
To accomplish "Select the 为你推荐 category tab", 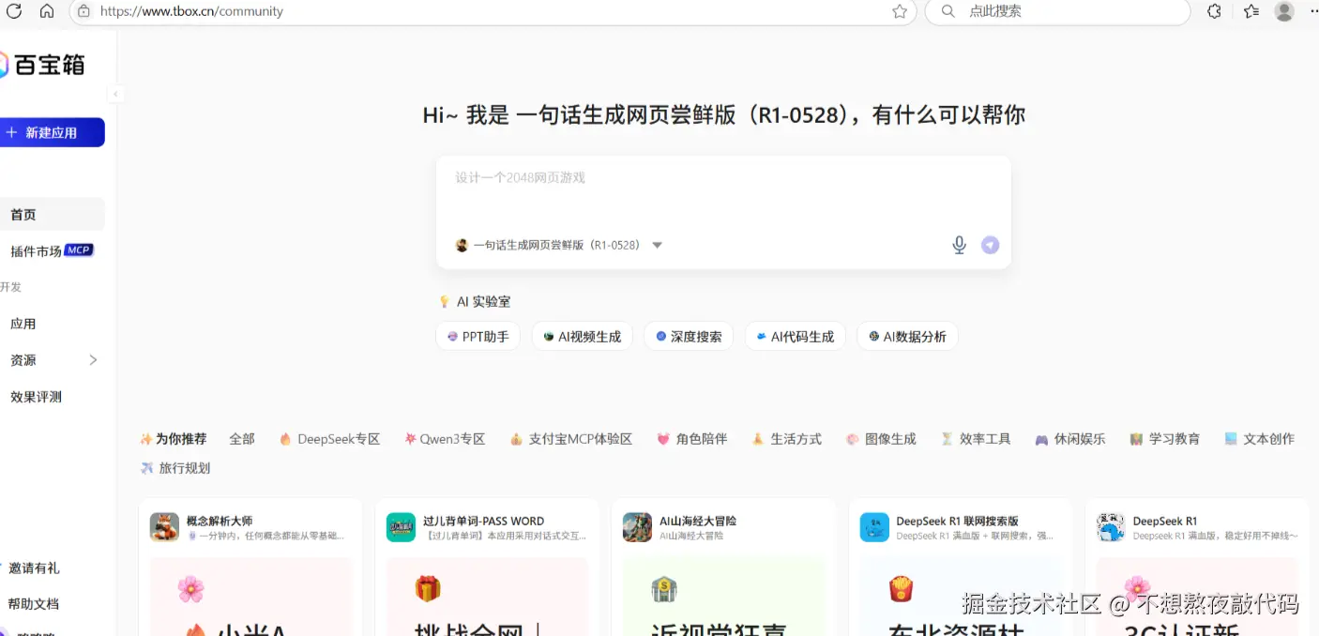I will click(173, 439).
